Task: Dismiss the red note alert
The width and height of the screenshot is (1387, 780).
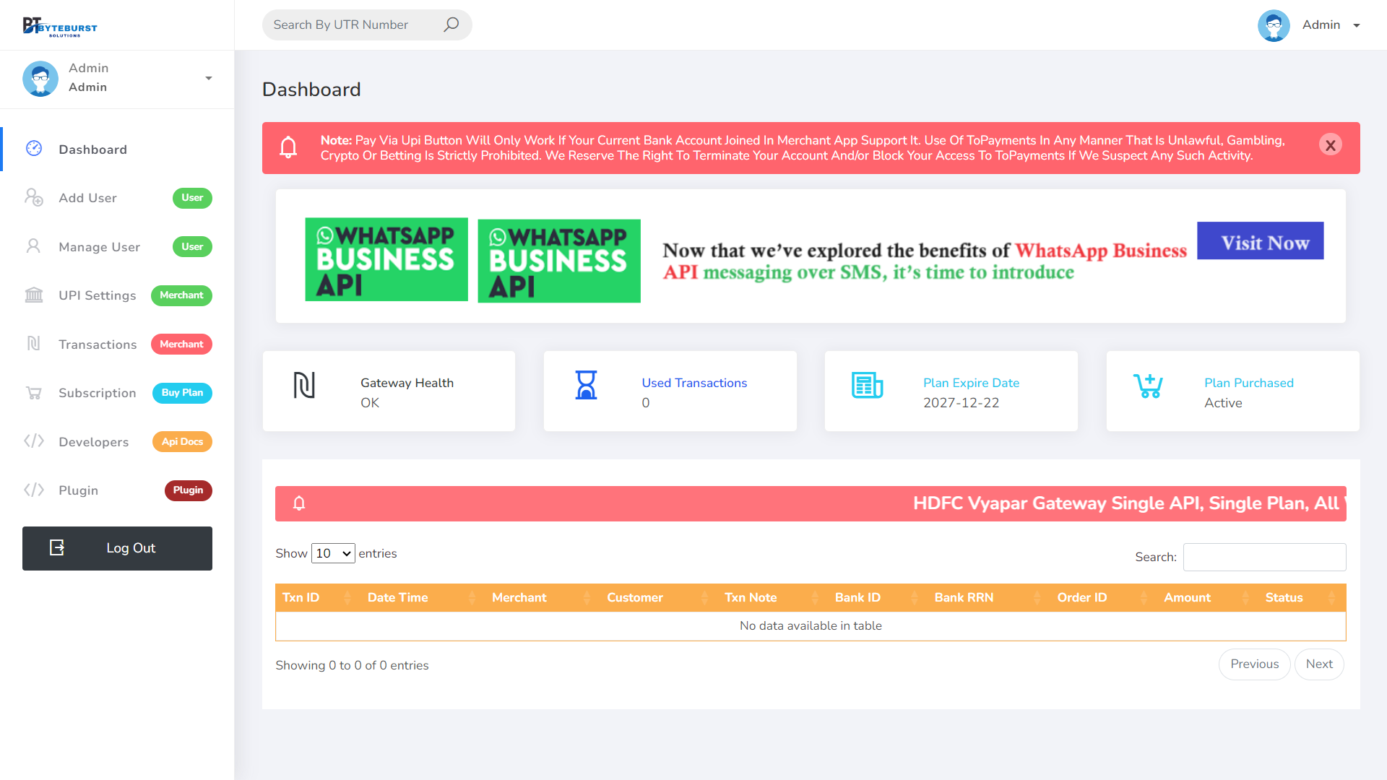Action: pyautogui.click(x=1330, y=144)
